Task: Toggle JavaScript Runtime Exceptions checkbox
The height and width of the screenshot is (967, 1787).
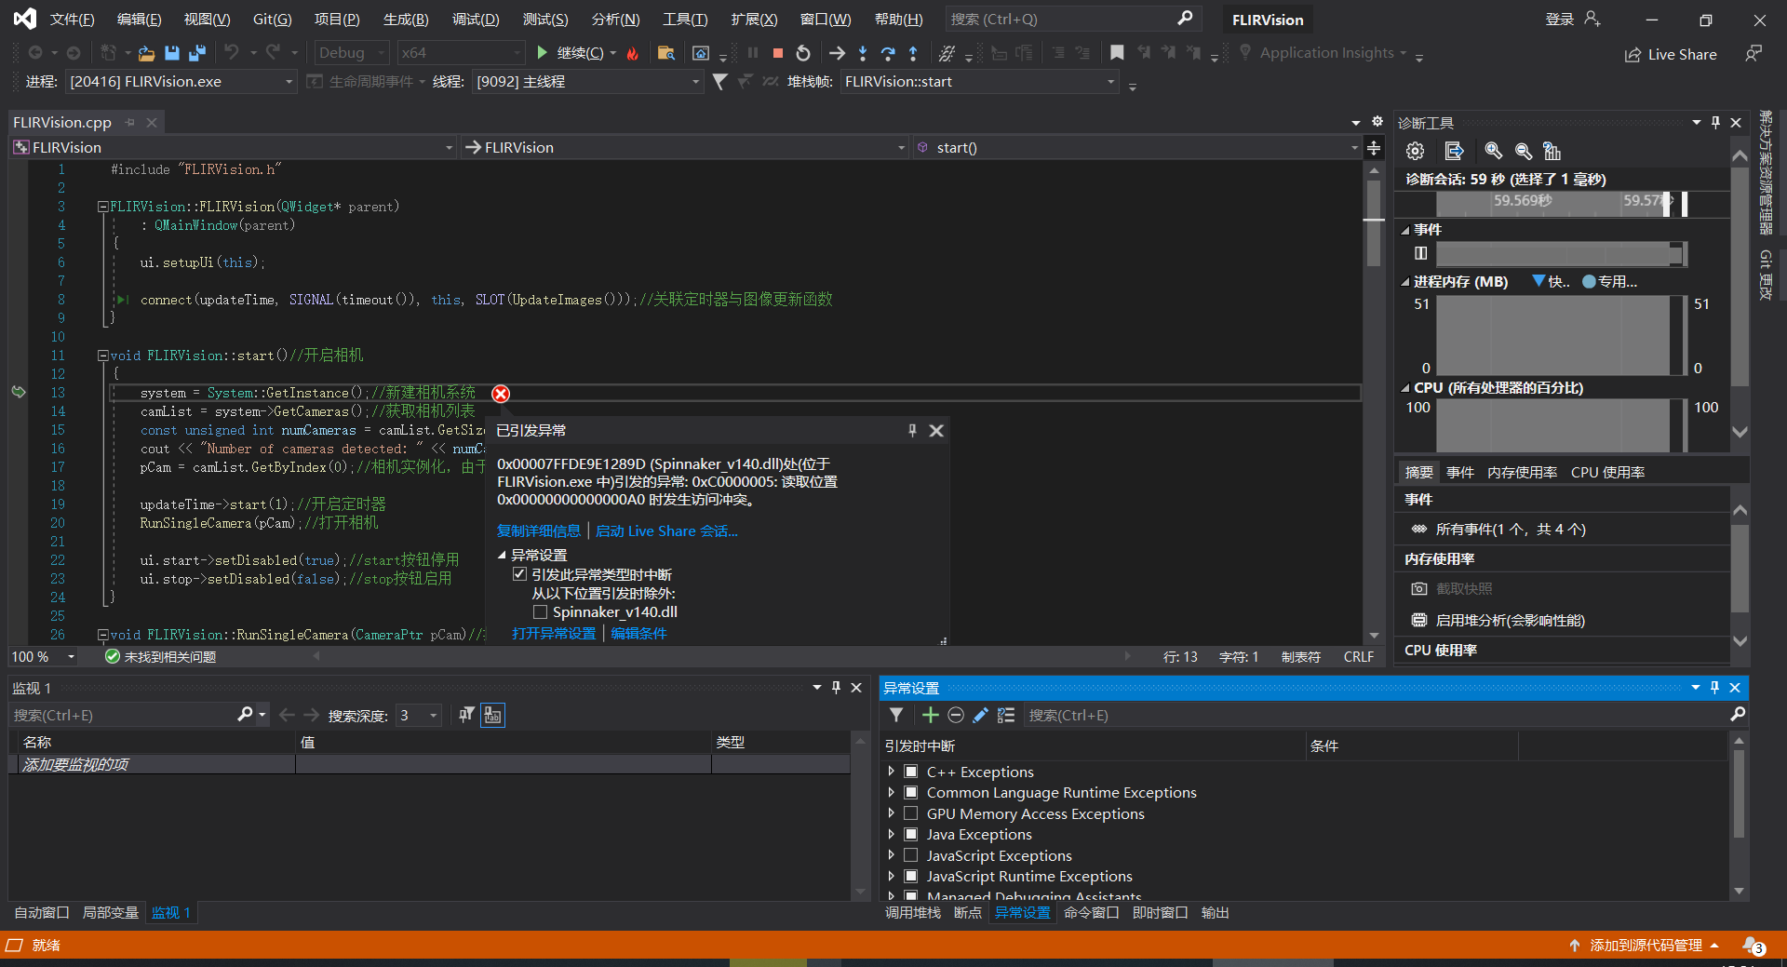Action: tap(911, 876)
